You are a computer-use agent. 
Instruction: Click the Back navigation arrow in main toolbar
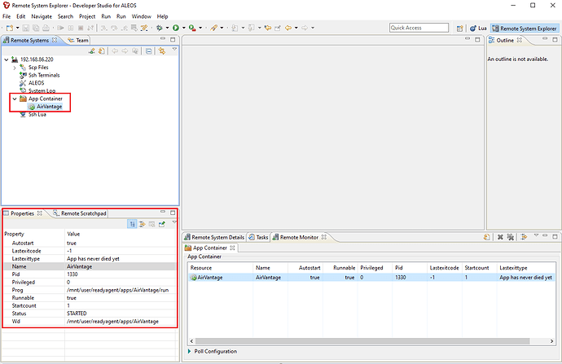288,28
